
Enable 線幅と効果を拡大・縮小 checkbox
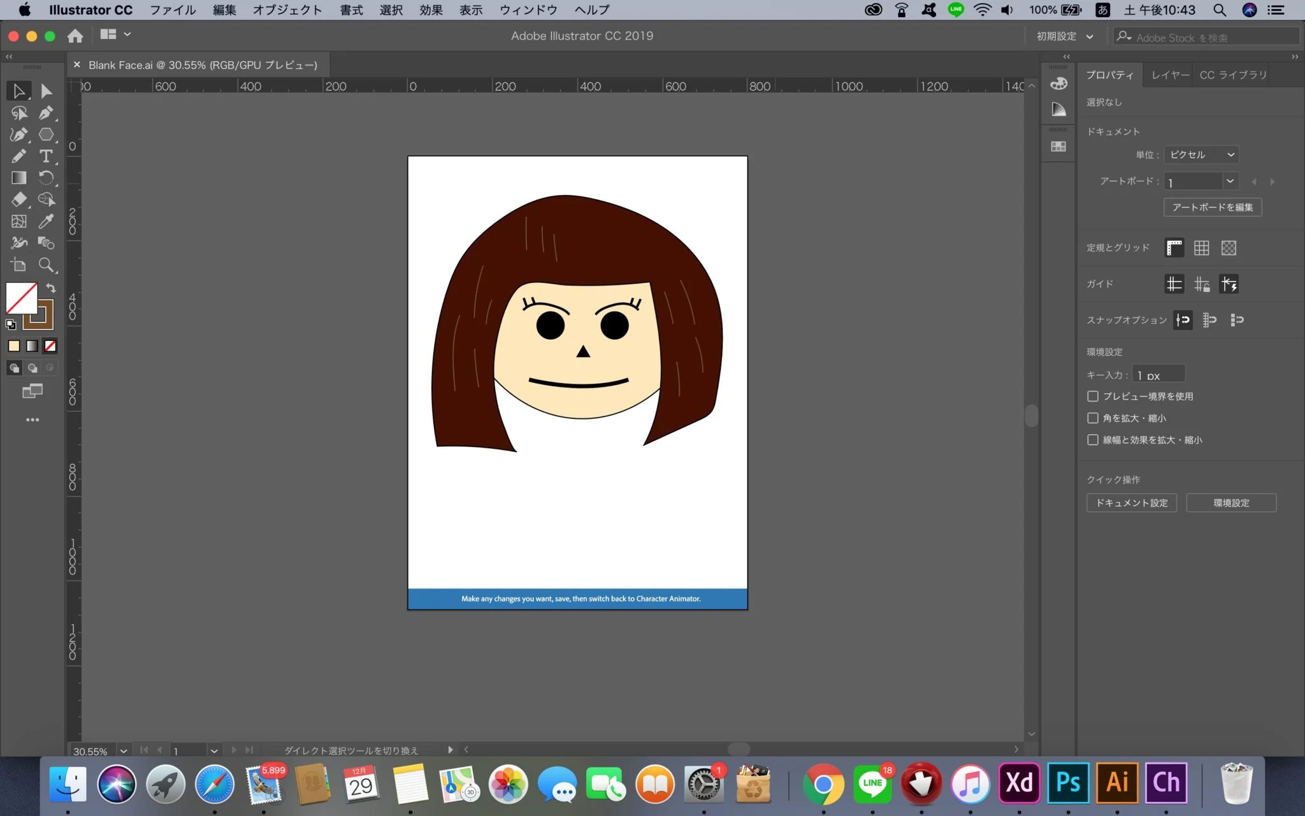(x=1093, y=440)
